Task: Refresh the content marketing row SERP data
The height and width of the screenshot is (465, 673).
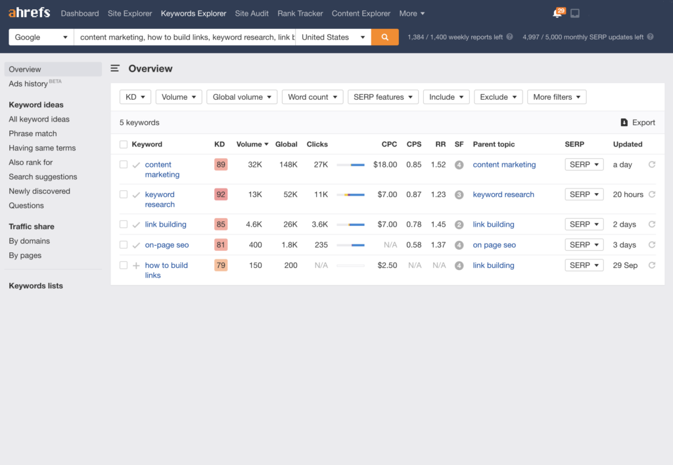Action: pos(652,165)
